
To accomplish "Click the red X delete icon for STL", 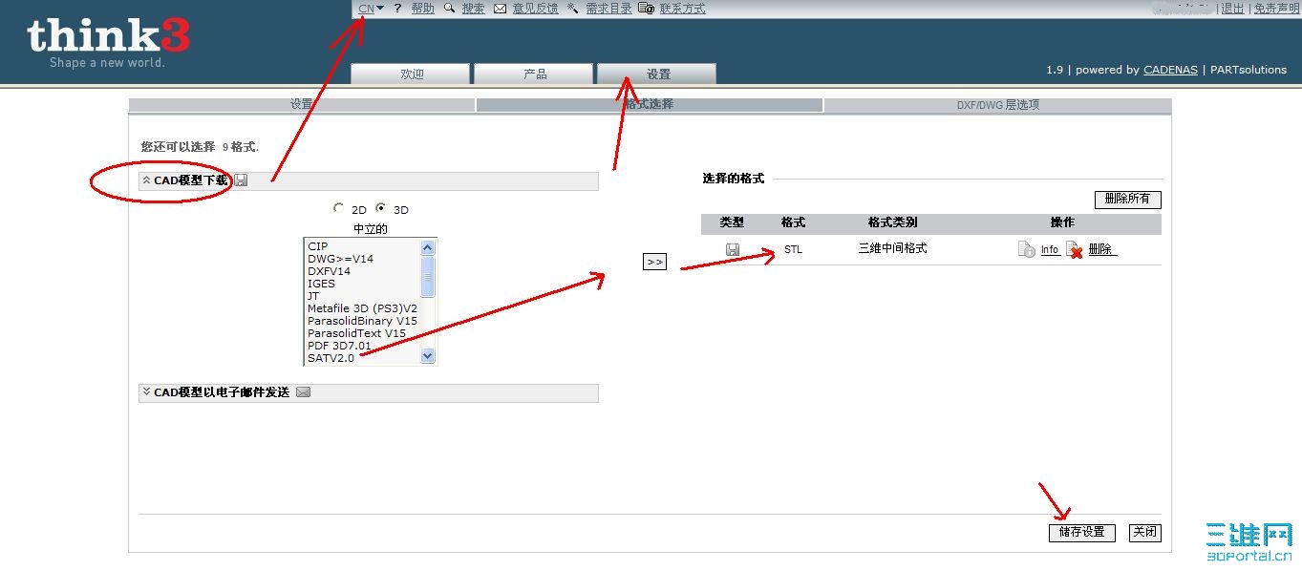I will tap(1075, 249).
